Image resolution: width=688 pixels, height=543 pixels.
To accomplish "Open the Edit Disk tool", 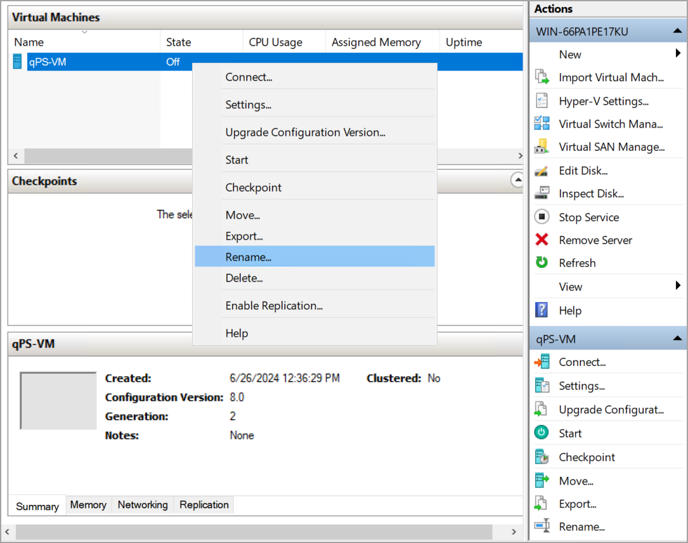I will [542, 170].
